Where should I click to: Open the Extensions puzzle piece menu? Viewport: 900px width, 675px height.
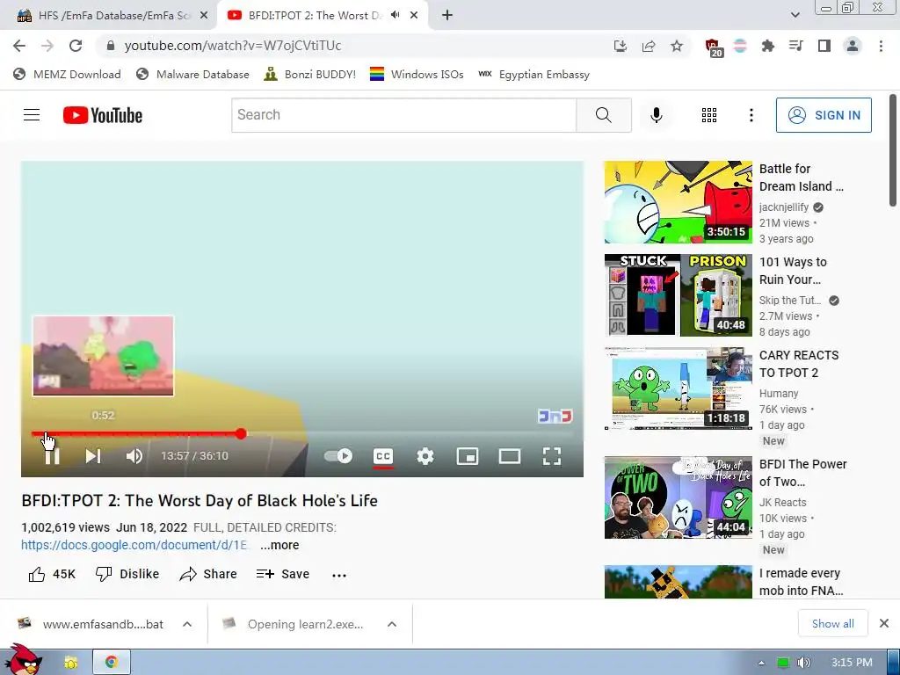[x=767, y=46]
